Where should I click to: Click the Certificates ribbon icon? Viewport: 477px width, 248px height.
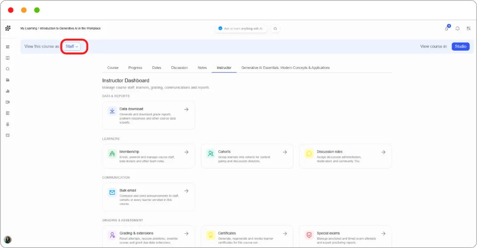tap(211, 235)
